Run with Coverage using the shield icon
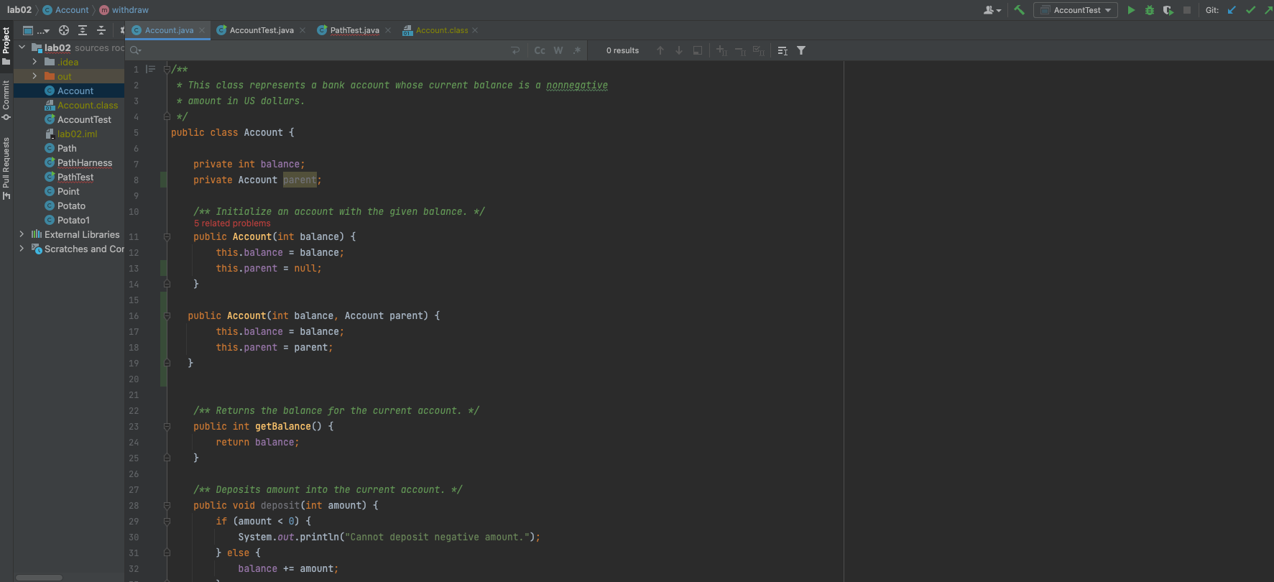The height and width of the screenshot is (582, 1274). (1168, 10)
